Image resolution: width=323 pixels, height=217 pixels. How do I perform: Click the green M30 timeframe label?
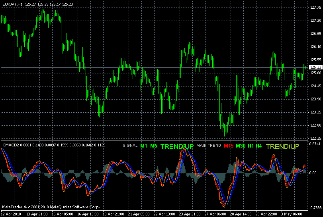241,146
